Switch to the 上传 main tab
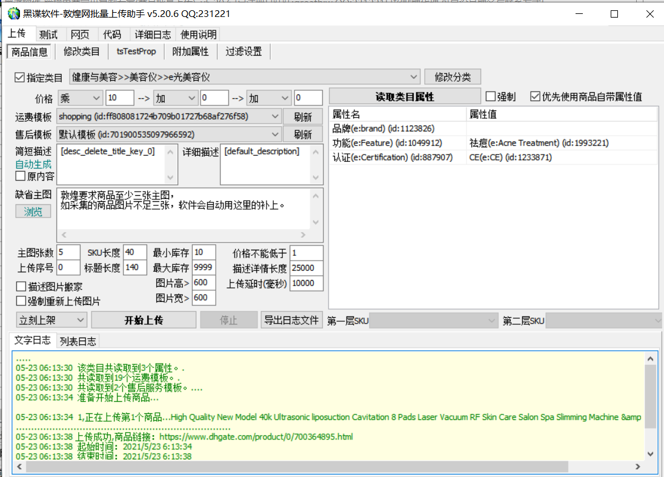664x477 pixels. (x=17, y=33)
